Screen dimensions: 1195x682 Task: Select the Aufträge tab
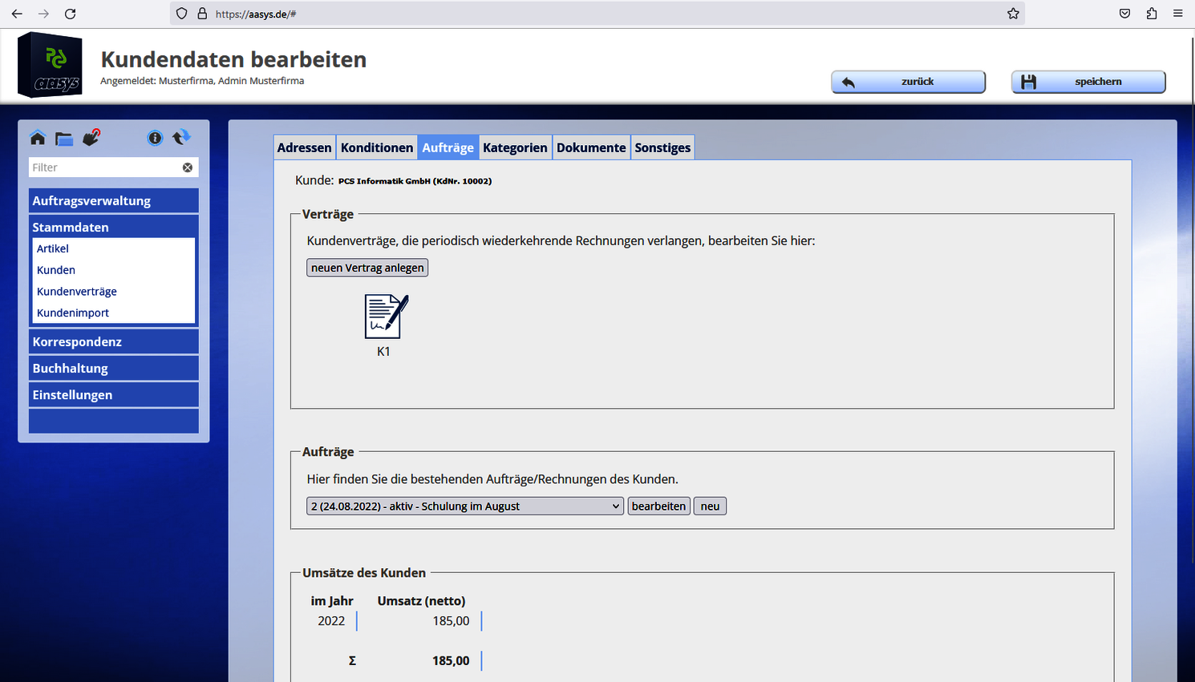pyautogui.click(x=448, y=147)
